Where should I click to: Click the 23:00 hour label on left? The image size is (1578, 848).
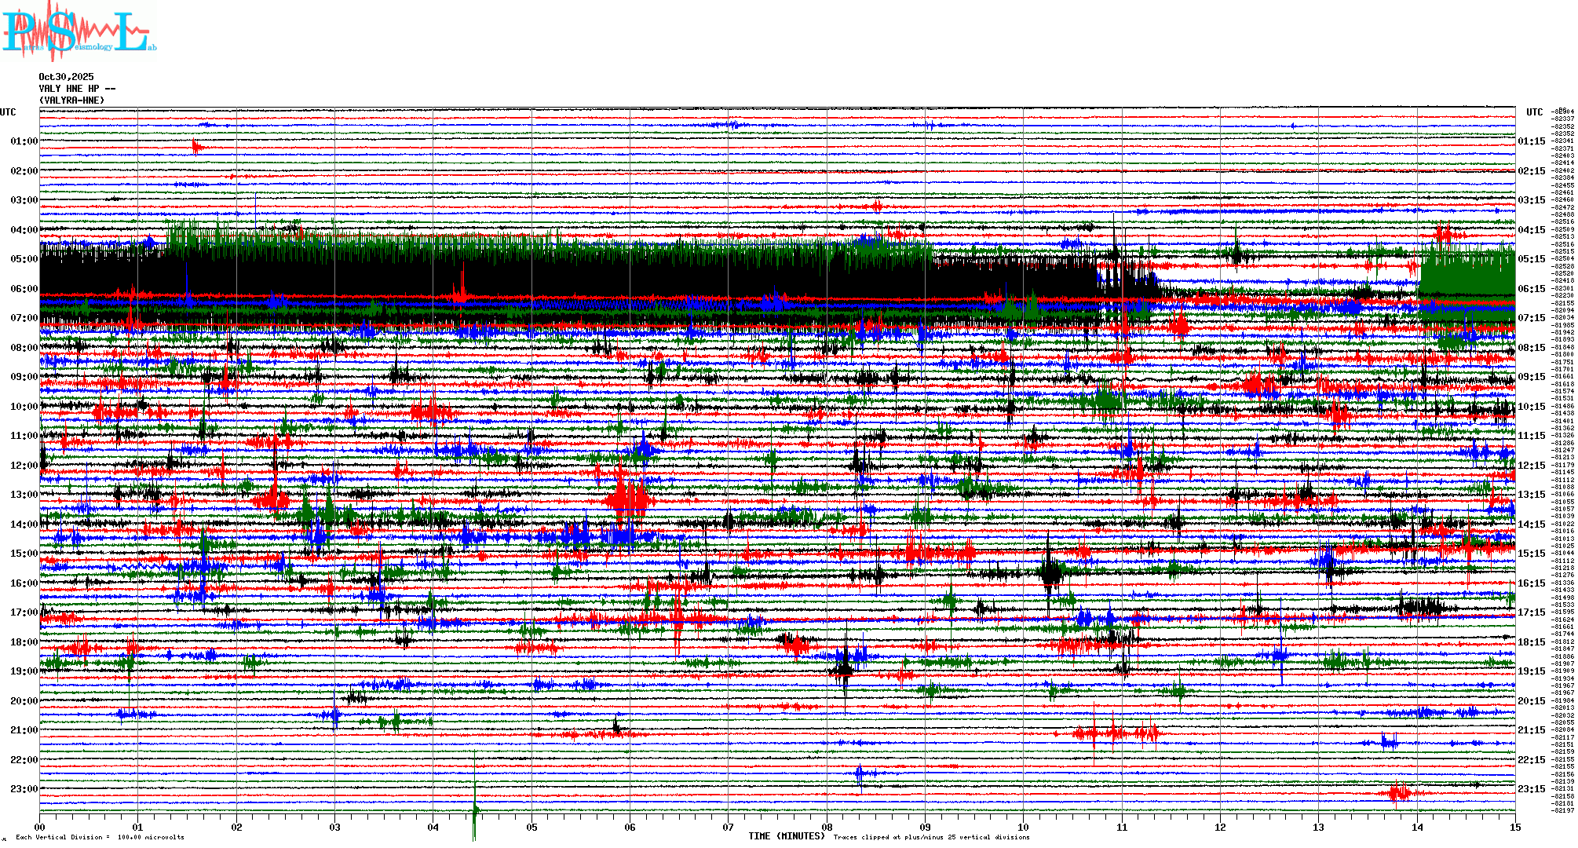24,789
